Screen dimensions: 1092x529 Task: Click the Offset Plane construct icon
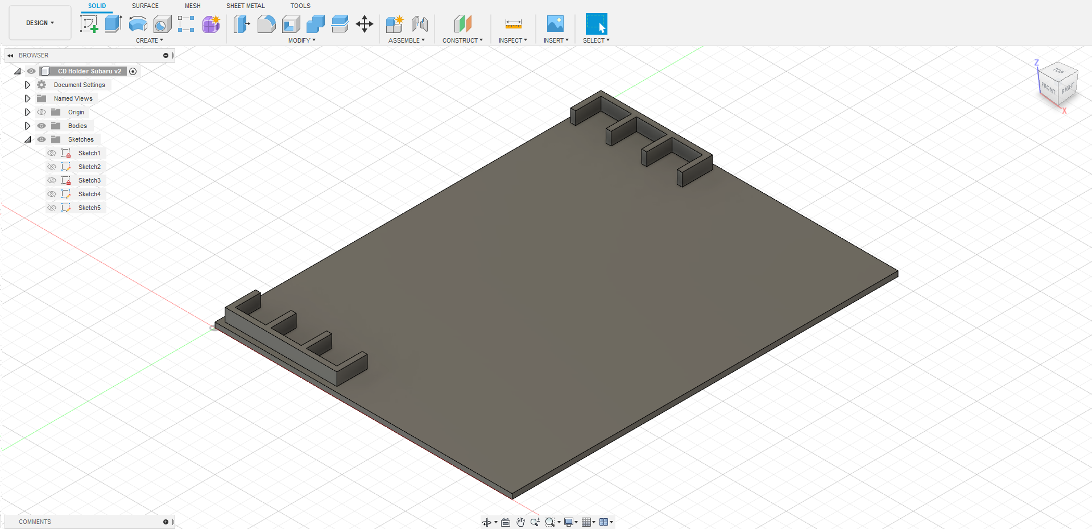point(462,24)
